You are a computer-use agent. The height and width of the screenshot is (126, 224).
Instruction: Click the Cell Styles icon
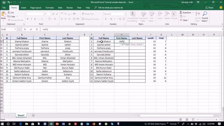pos(152,14)
